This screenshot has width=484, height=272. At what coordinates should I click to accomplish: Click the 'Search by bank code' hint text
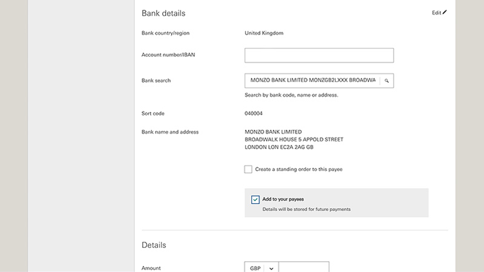292,95
